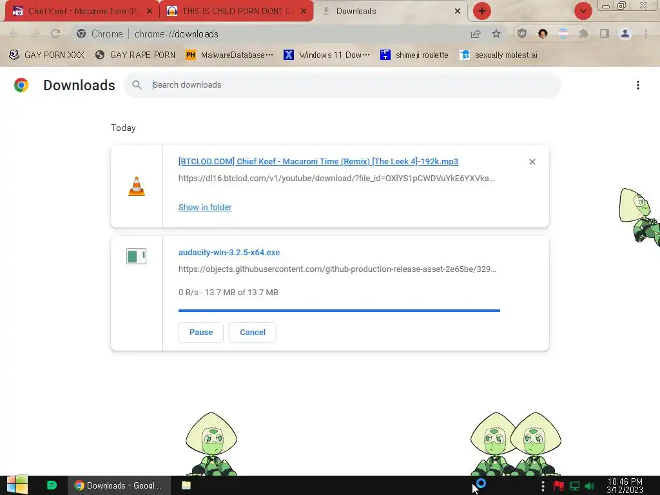Pause the audacity download
This screenshot has width=660, height=495.
(x=201, y=332)
